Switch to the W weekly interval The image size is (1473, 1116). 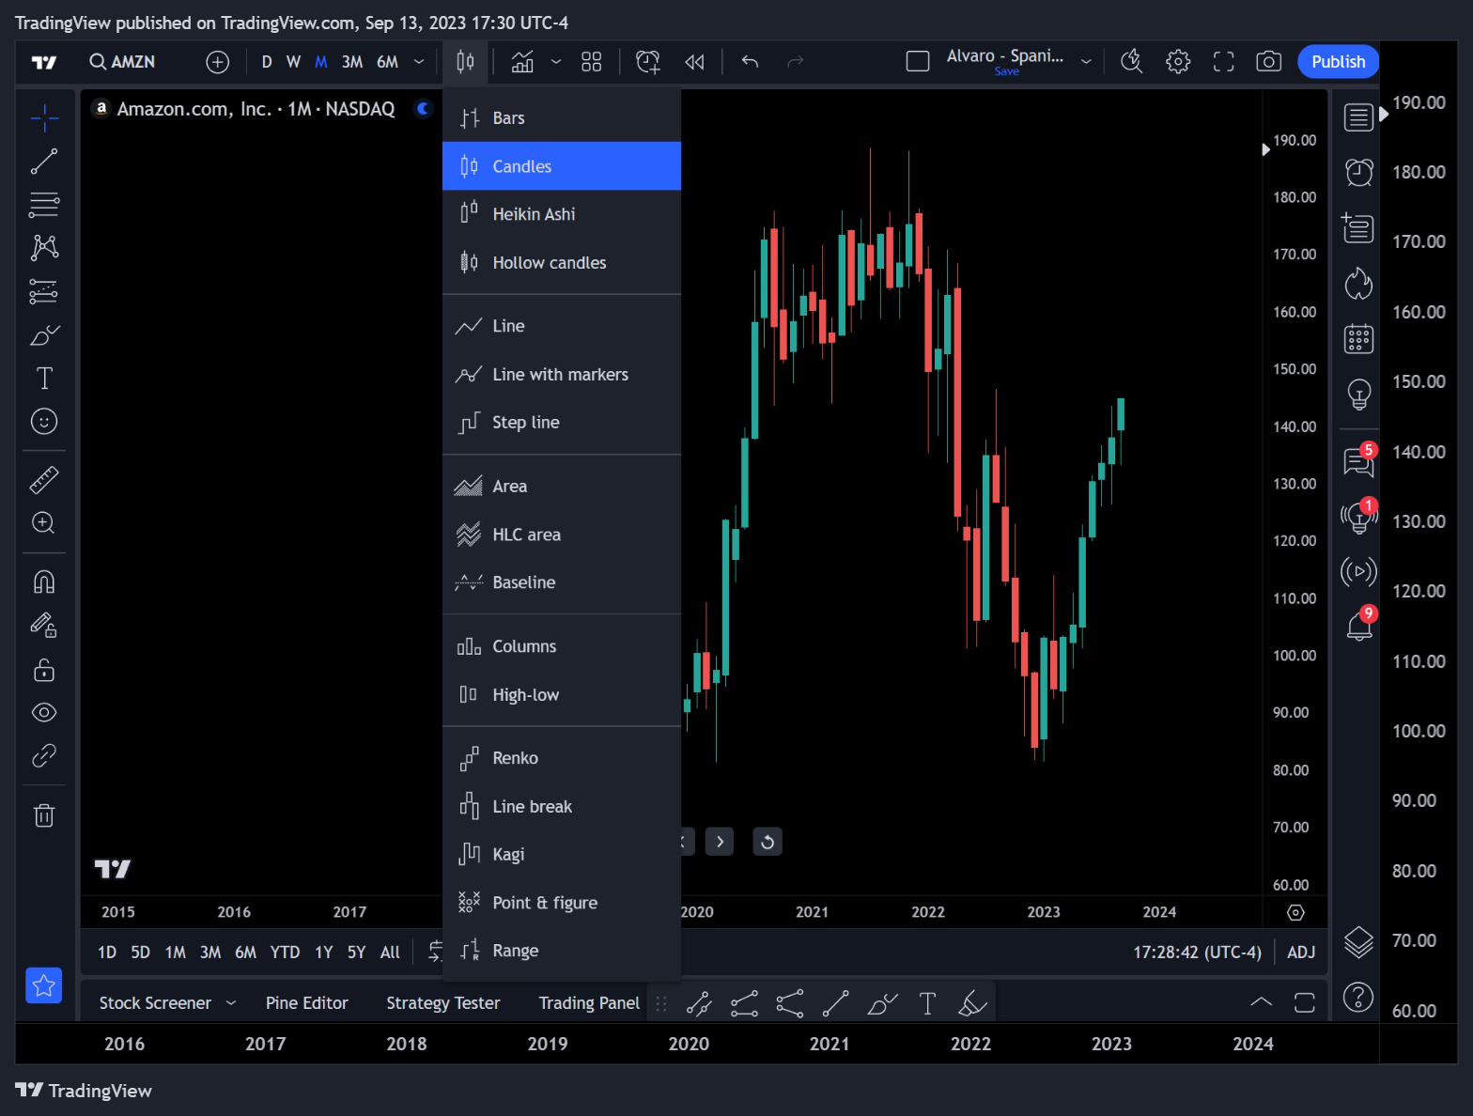[293, 62]
